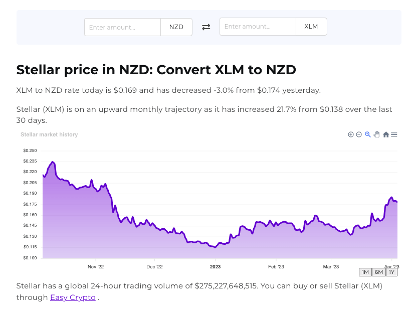This screenshot has width=412, height=310.
Task: Enable the panning hand tool
Action: [376, 134]
